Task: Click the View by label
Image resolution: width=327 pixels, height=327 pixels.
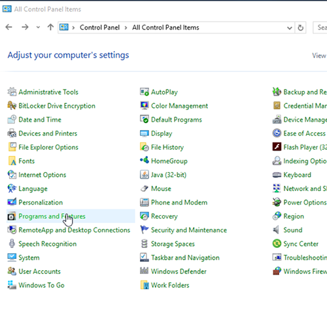Action: [319, 56]
